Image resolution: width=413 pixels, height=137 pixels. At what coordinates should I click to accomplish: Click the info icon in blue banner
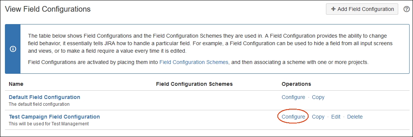tap(12, 49)
